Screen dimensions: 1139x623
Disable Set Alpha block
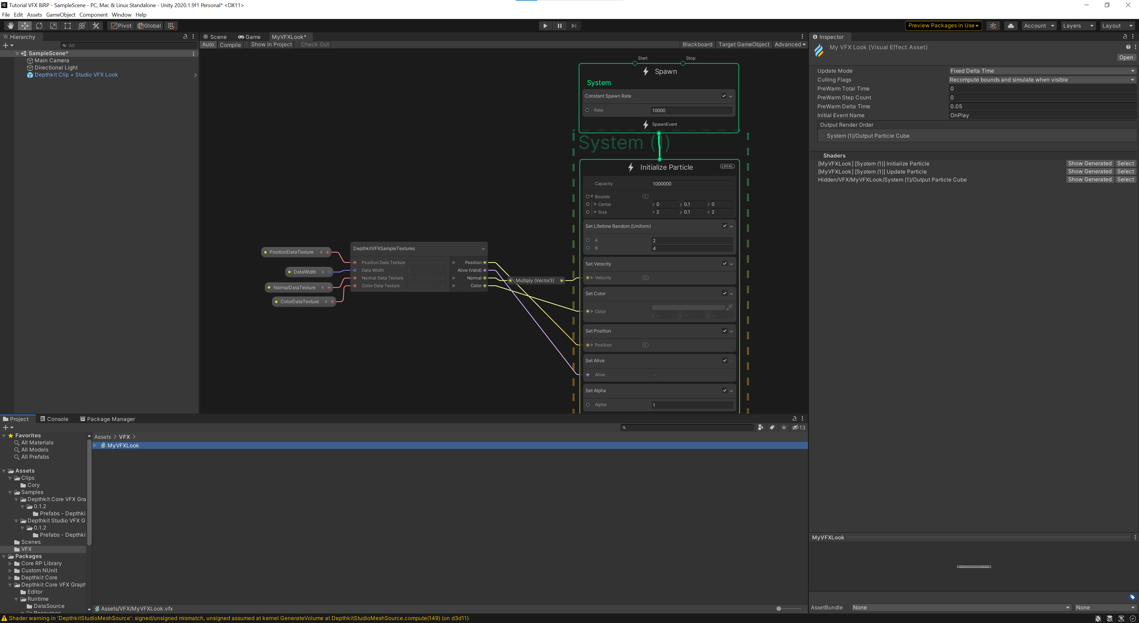tap(725, 390)
